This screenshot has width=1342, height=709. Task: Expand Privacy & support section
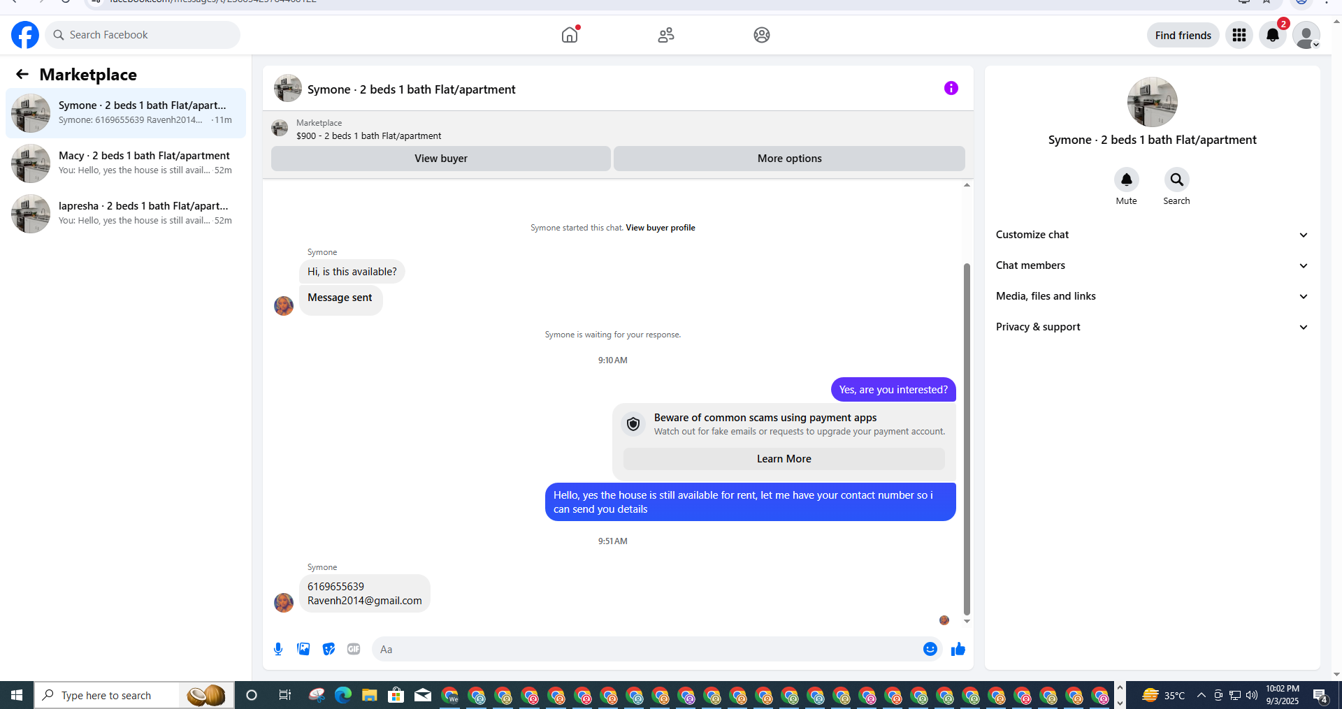1152,327
